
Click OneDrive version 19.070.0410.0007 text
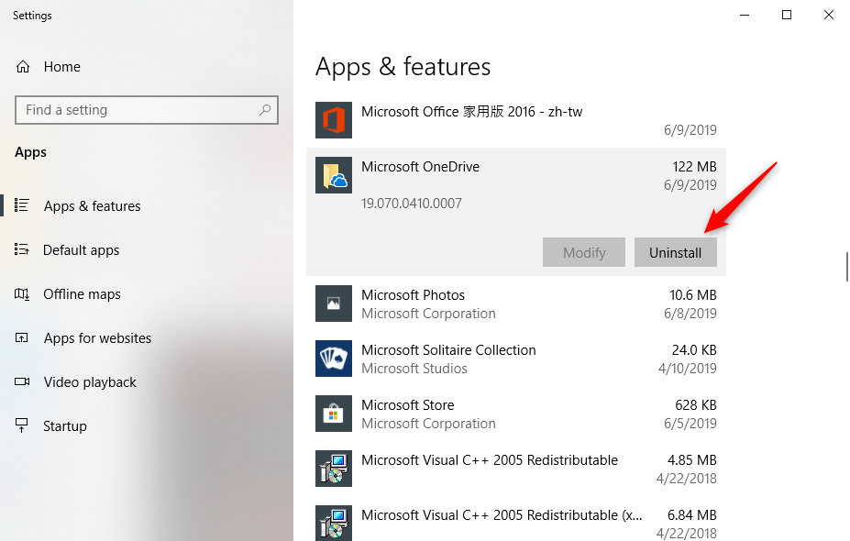412,204
